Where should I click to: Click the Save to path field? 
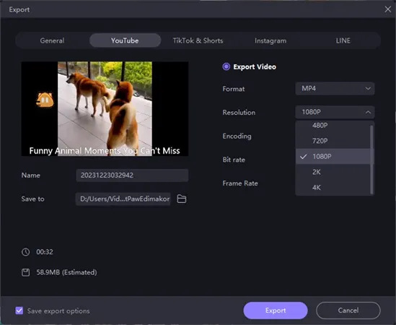pos(123,199)
